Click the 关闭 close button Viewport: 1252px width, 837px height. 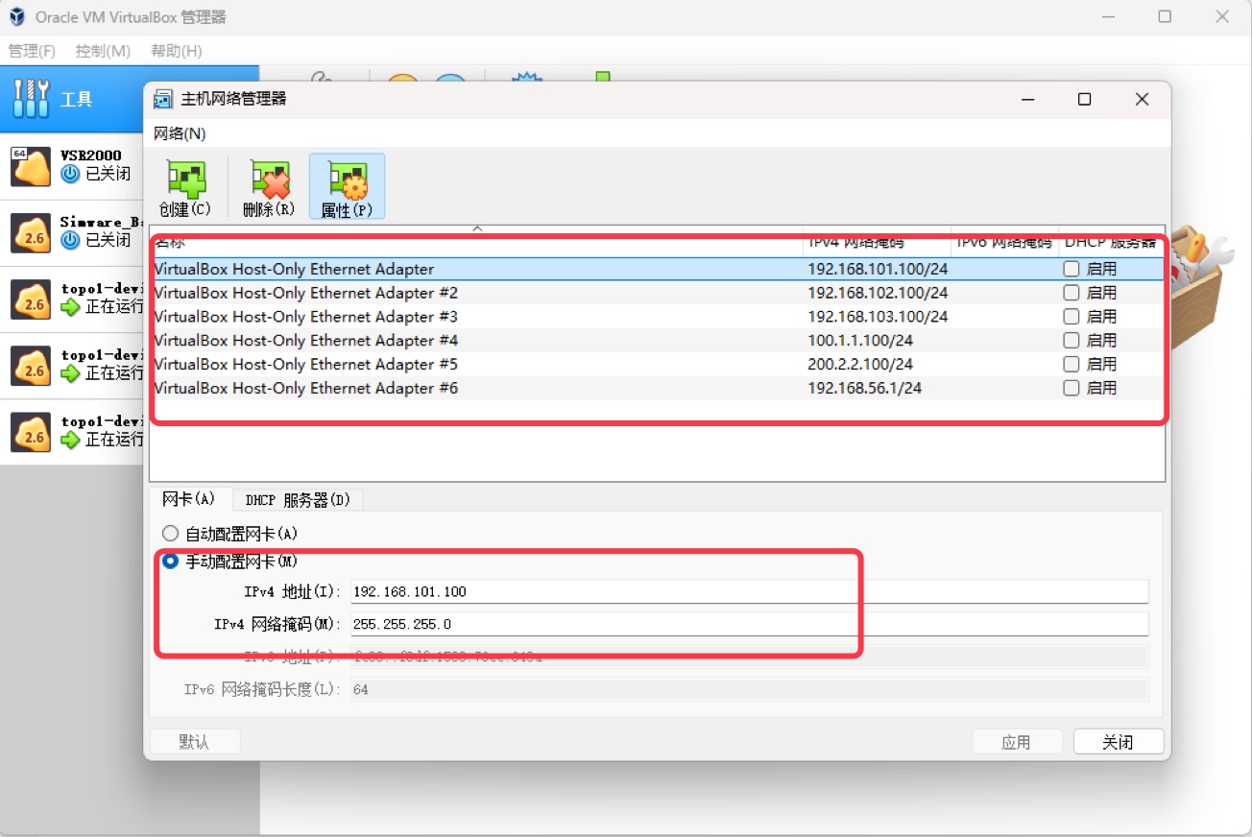click(1119, 742)
